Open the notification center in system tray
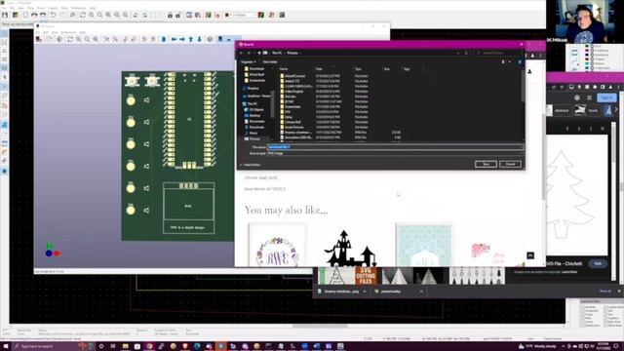This screenshot has width=624, height=351. pyautogui.click(x=615, y=346)
